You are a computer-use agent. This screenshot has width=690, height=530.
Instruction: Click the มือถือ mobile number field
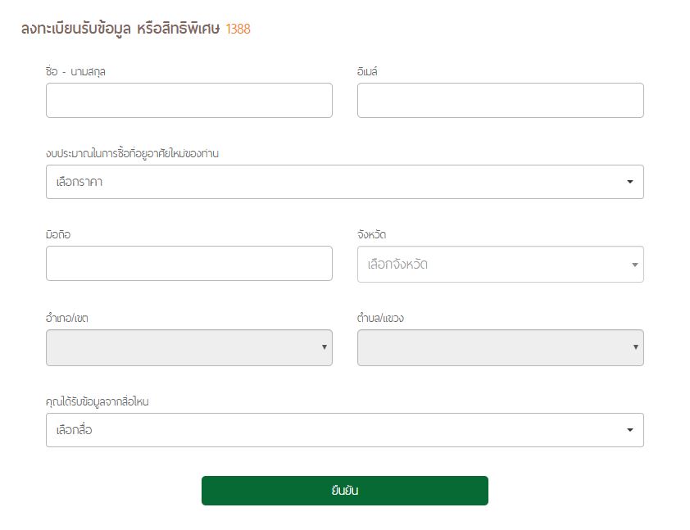point(188,264)
